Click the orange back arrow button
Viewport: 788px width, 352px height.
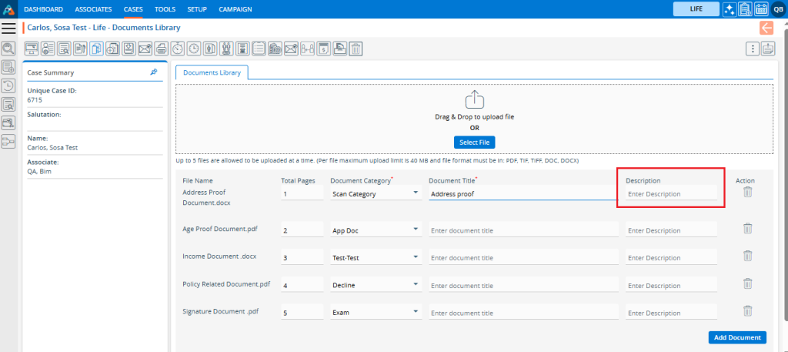766,28
